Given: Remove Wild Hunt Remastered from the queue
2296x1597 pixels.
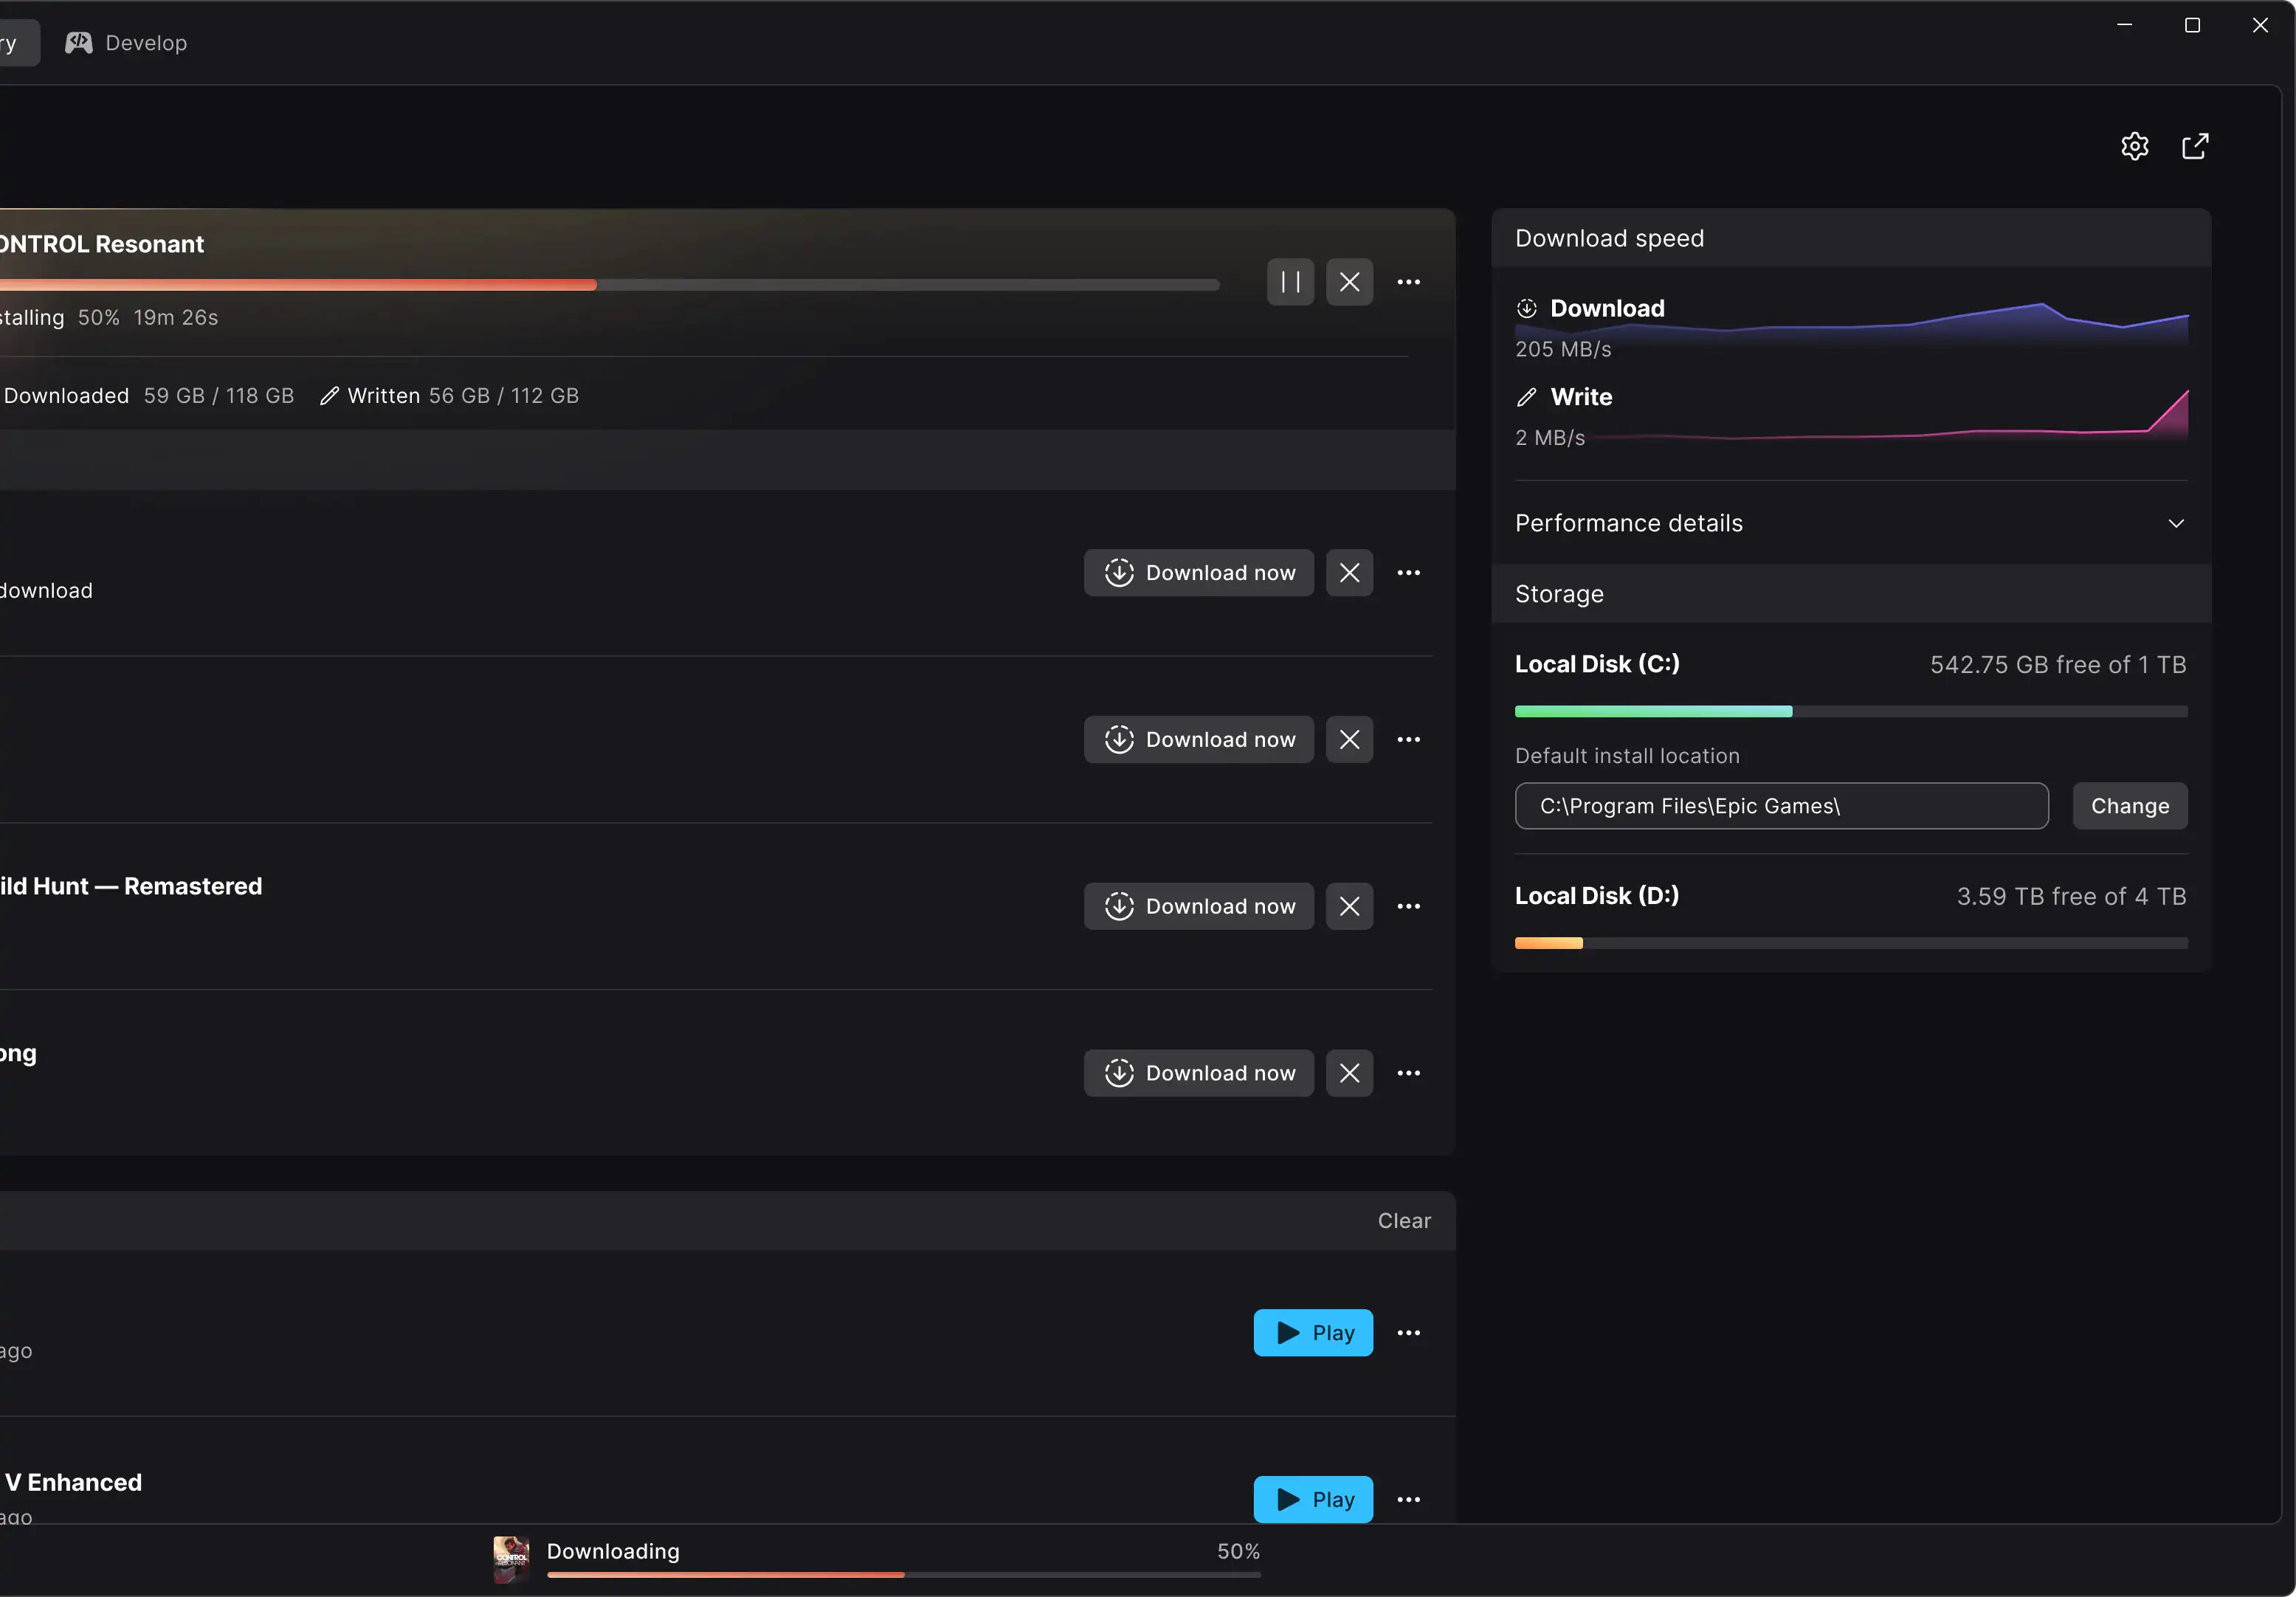Looking at the screenshot, I should (x=1349, y=906).
